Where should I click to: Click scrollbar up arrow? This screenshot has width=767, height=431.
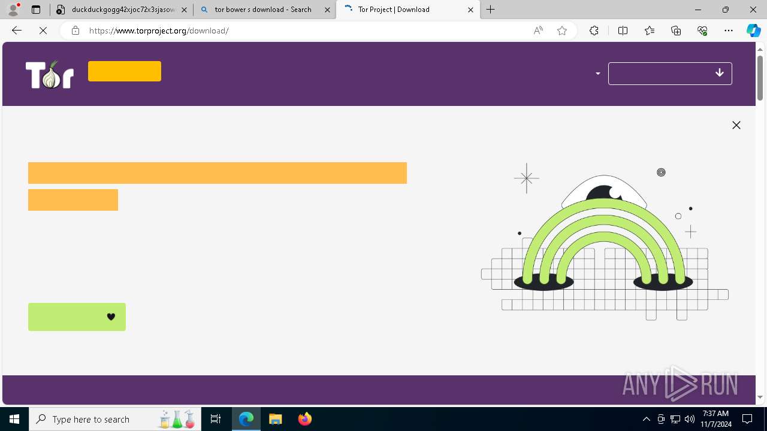pos(760,48)
